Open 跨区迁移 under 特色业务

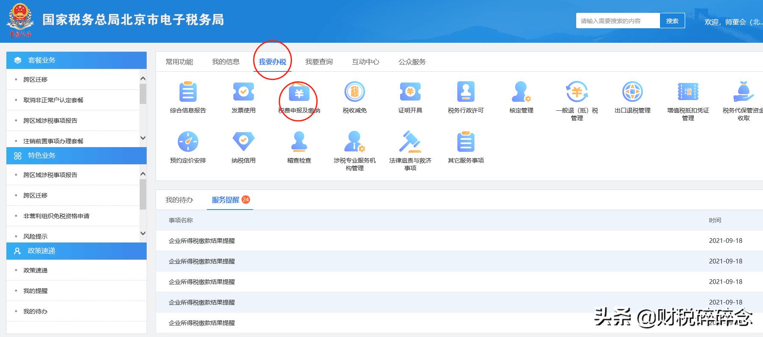pos(35,195)
